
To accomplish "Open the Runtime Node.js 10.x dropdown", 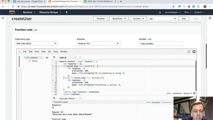I will point(99,44).
